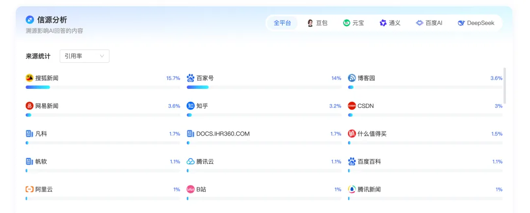Click the 3% value for CSDN

(x=499, y=106)
